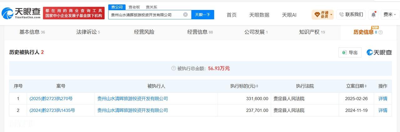Image resolution: width=400 pixels, height=132 pixels.
Task: Switch to 查关系 search tab
Action: click(151, 7)
